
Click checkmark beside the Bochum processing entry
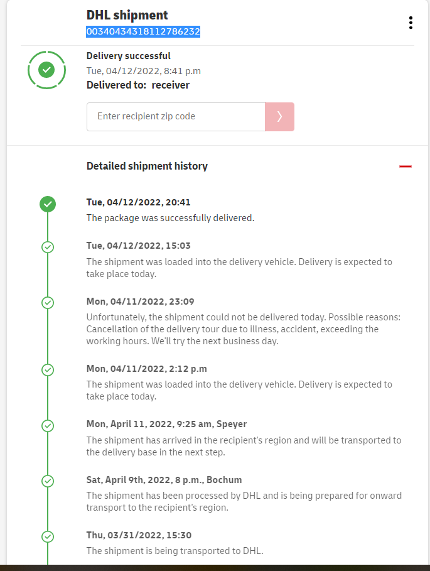[x=48, y=481]
